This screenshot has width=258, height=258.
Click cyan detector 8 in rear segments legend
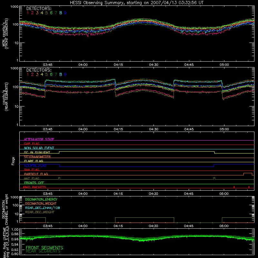click(61, 74)
